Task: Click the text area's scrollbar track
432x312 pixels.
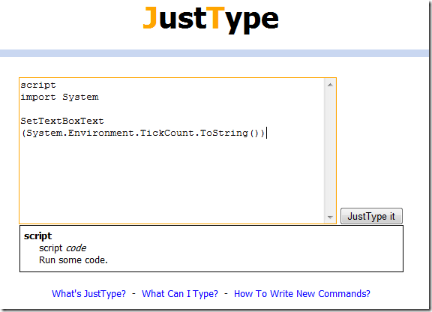Action: 330,151
